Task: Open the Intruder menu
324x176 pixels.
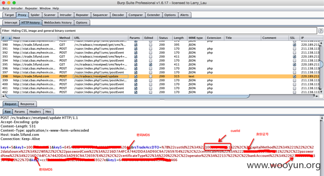Action: (x=17, y=9)
